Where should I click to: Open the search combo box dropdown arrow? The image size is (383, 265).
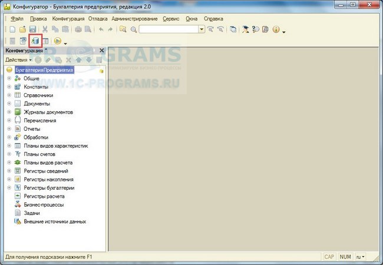pyautogui.click(x=202, y=29)
